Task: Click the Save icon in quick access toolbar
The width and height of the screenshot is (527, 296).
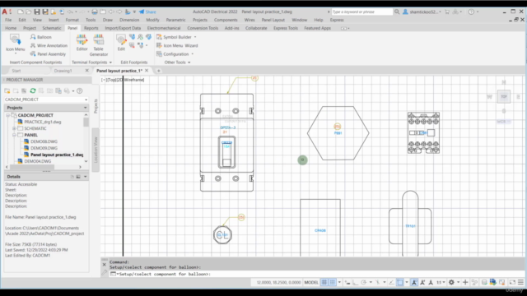Action: tap(37, 12)
